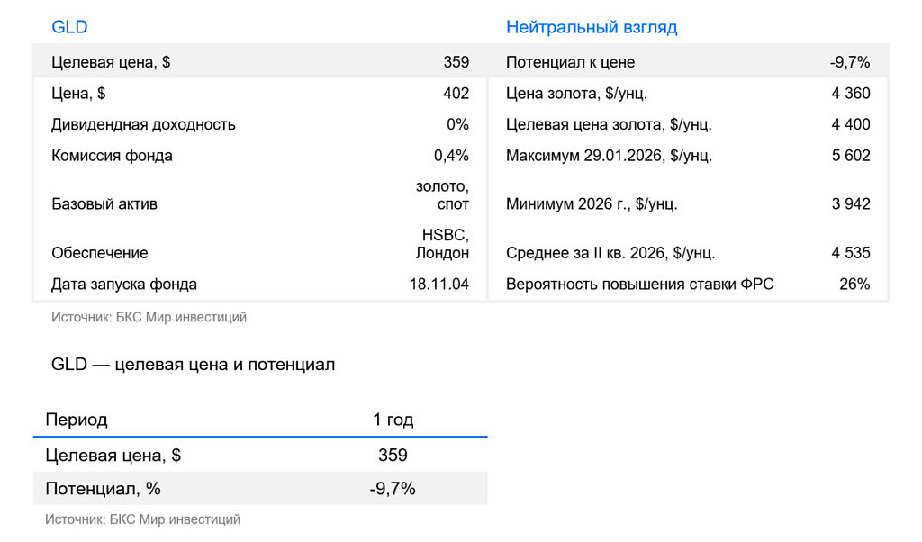Click the Вероятность повышения ставки ФРС value 26%
Image resolution: width=922 pixels, height=542 pixels.
[x=854, y=284]
